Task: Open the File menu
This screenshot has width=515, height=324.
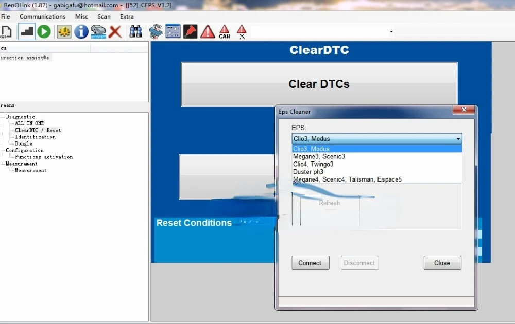Action: point(6,16)
